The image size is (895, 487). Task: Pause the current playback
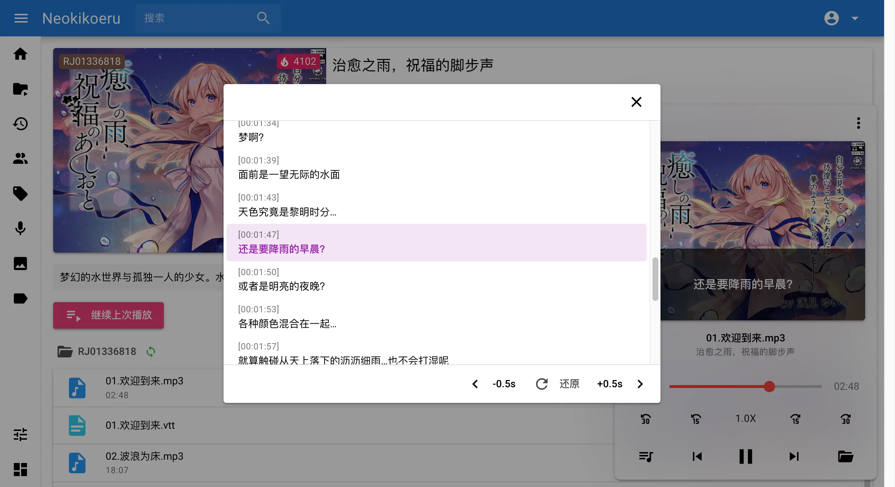click(746, 456)
